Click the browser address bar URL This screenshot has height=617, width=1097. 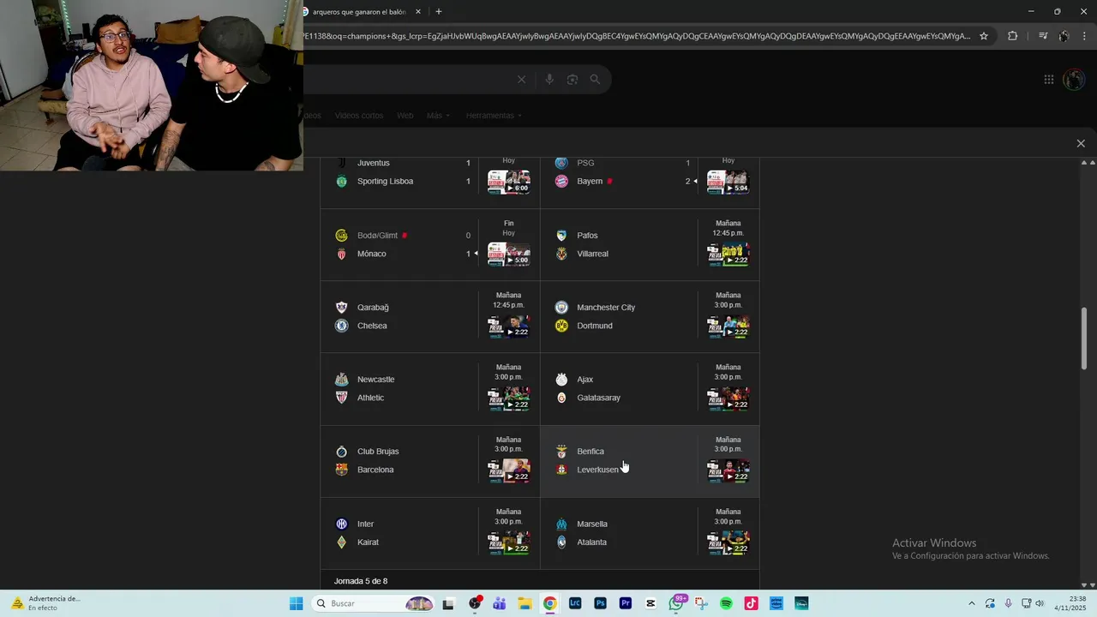point(636,36)
